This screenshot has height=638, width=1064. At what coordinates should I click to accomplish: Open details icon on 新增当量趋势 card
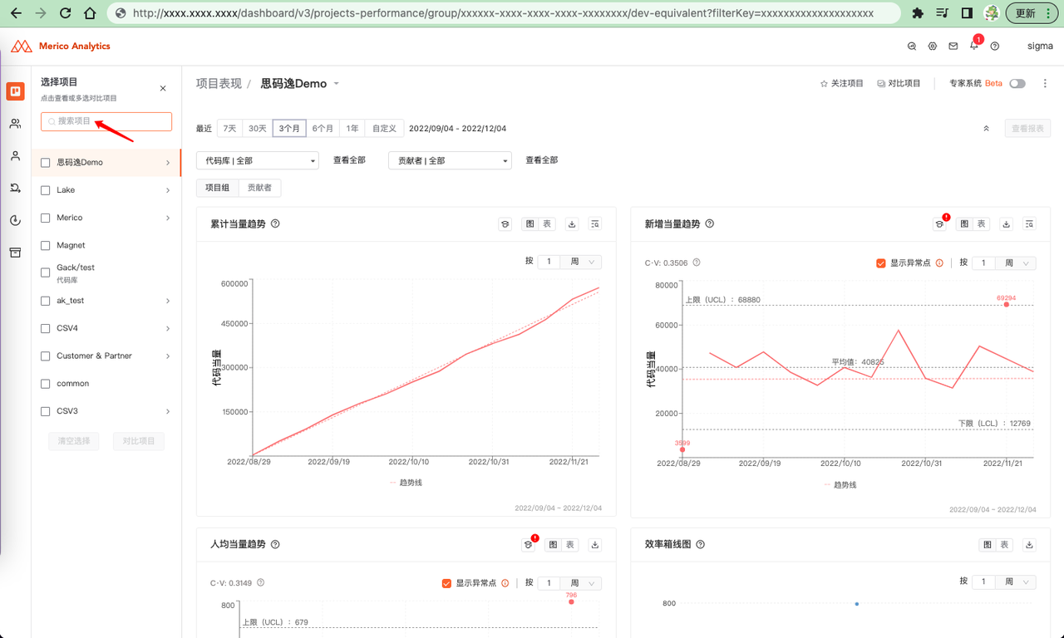[1029, 223]
